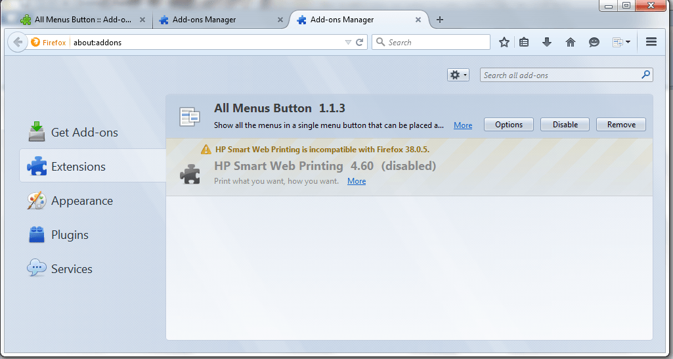The width and height of the screenshot is (673, 359).
Task: Expand the gear tools dropdown
Action: coord(458,75)
